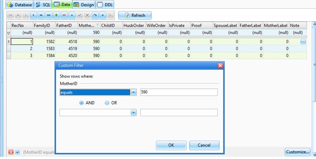Open the 'equals' operator dropdown
This screenshot has width=316, height=159.
(133, 92)
